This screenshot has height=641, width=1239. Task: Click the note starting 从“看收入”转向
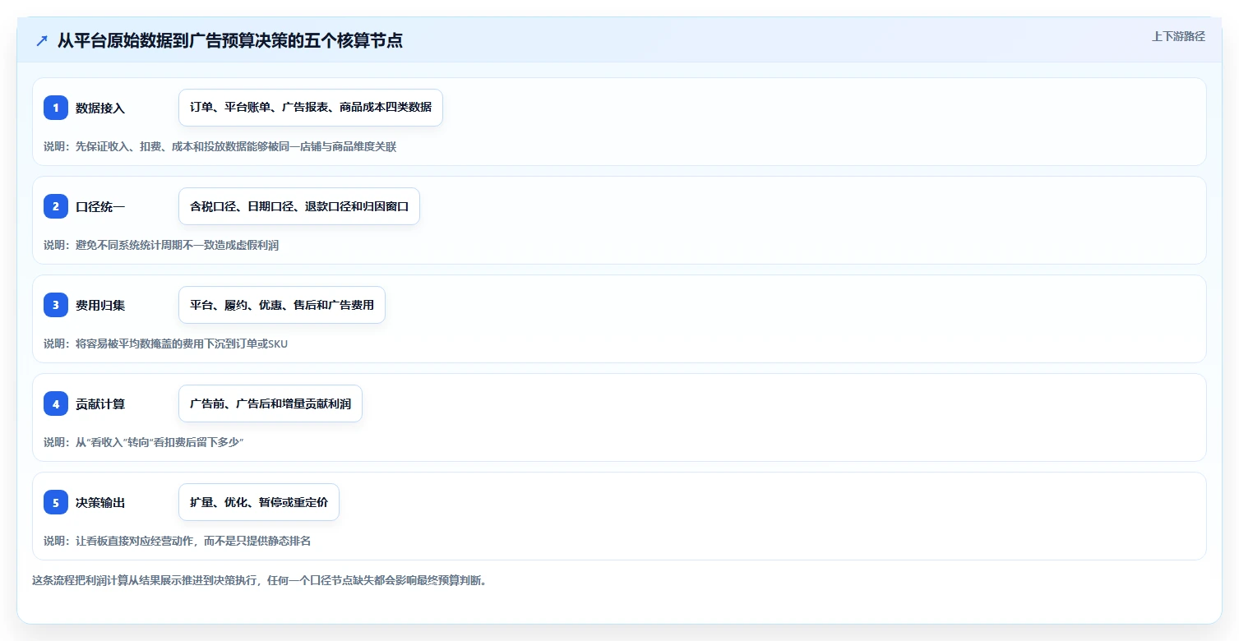tap(144, 442)
